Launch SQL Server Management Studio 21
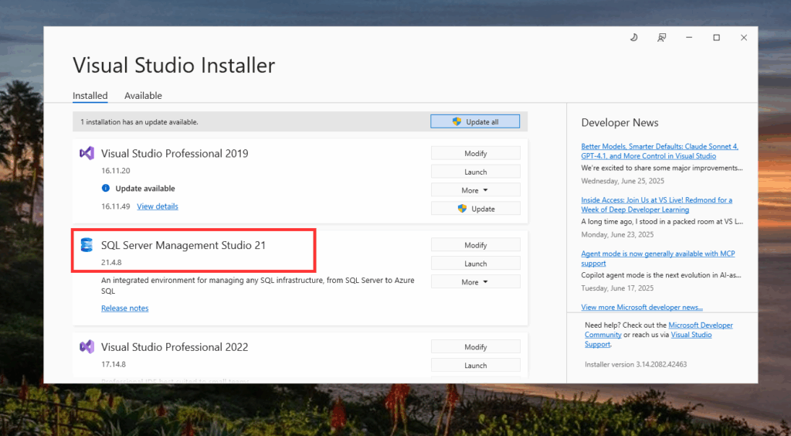Image resolution: width=791 pixels, height=436 pixels. coord(476,264)
